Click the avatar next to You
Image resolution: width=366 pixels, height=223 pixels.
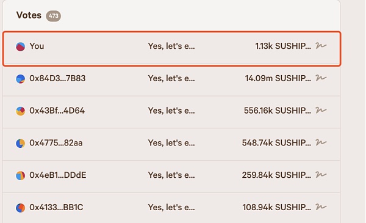20,46
